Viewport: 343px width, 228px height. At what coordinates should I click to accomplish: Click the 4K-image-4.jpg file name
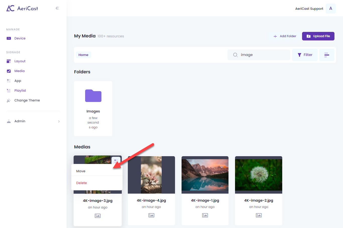tap(151, 200)
